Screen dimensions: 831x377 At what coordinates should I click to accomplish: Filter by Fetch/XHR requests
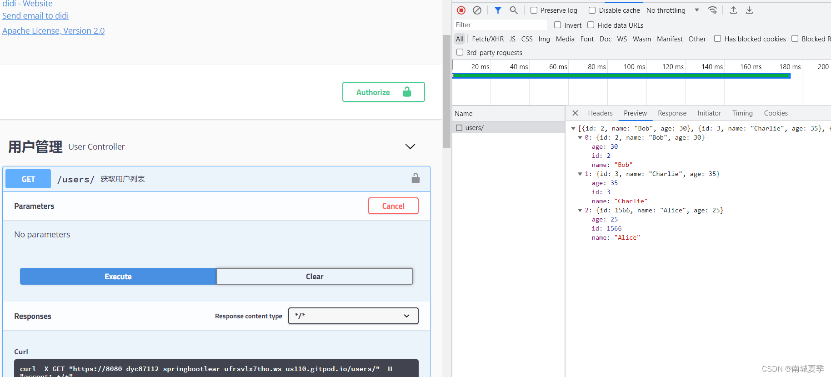click(x=488, y=39)
